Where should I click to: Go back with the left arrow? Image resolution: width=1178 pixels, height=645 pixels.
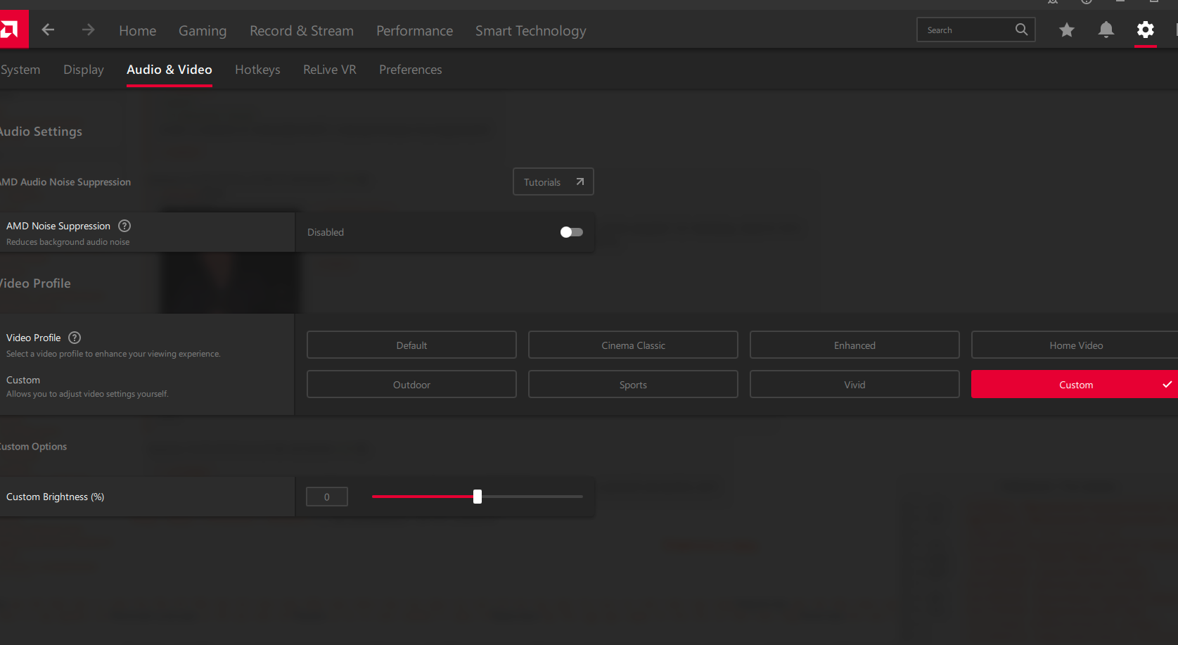[x=48, y=30]
